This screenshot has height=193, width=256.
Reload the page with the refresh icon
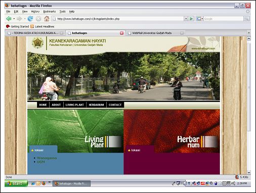point(30,19)
